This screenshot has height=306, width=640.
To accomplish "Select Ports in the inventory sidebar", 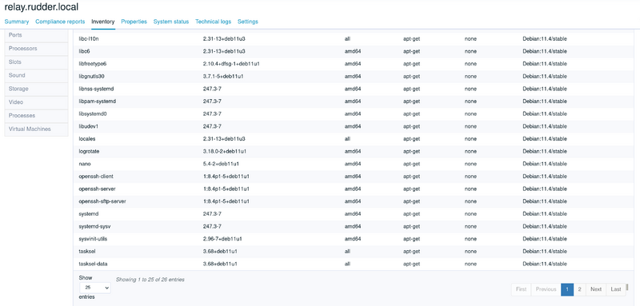I will pos(36,35).
